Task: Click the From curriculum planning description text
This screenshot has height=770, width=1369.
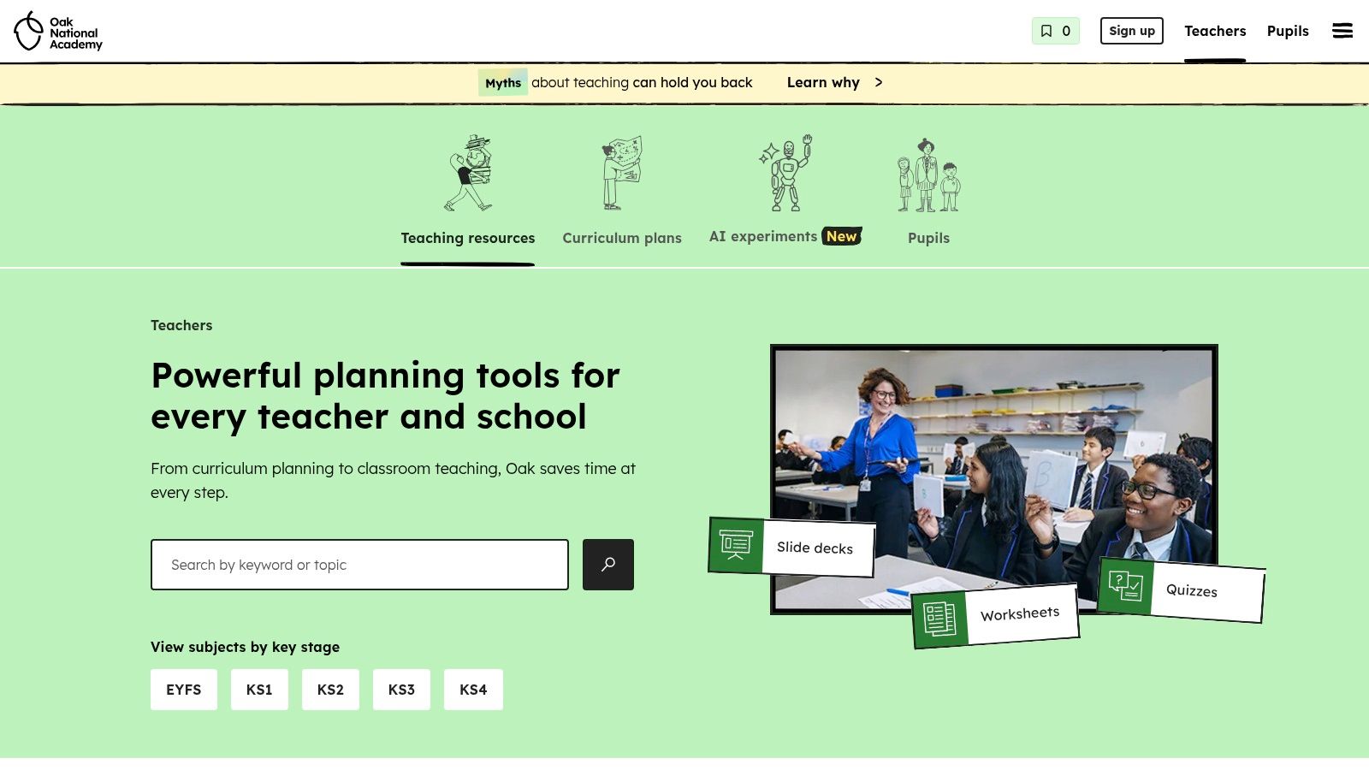Action: coord(393,480)
